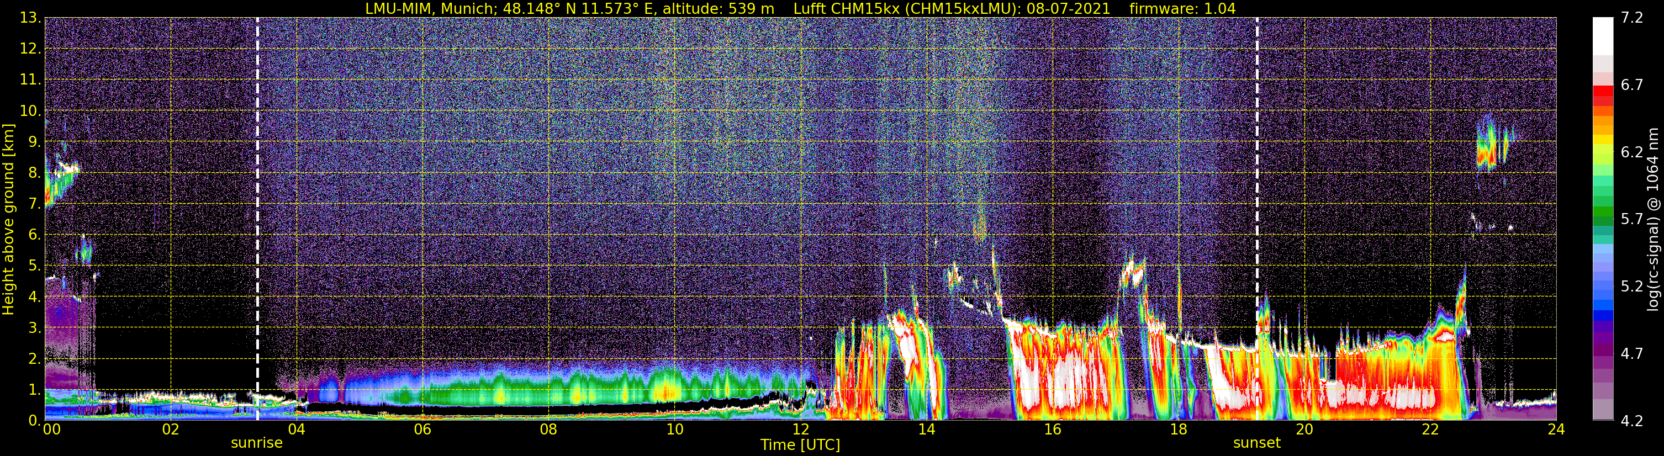Click the dashed sunrise marker line
1664x456 pixels.
coord(257,218)
